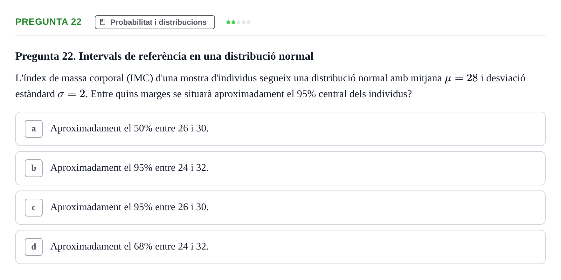561x280 pixels.
Task: Click the sigma equals 2 formula
Action: pyautogui.click(x=72, y=94)
